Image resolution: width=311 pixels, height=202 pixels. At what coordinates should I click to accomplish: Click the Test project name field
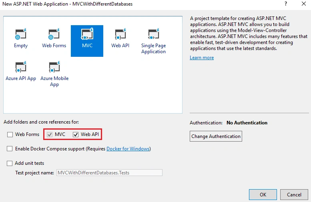[109, 173]
